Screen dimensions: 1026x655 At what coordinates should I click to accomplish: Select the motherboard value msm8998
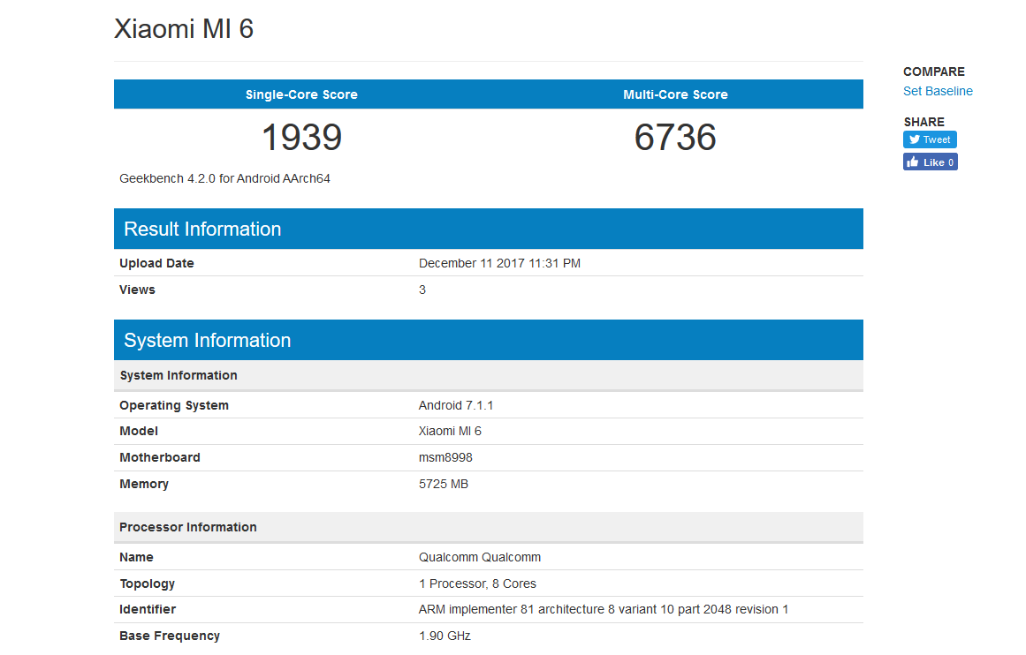[x=445, y=457]
